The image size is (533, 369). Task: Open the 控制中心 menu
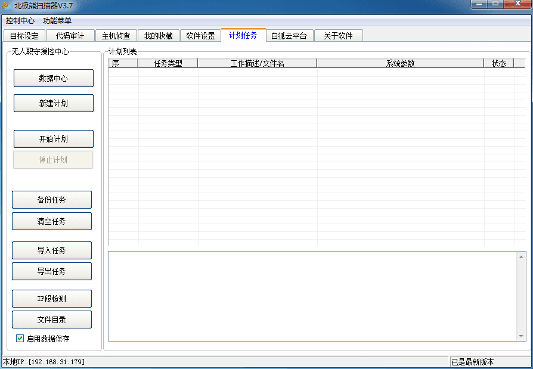(x=20, y=21)
